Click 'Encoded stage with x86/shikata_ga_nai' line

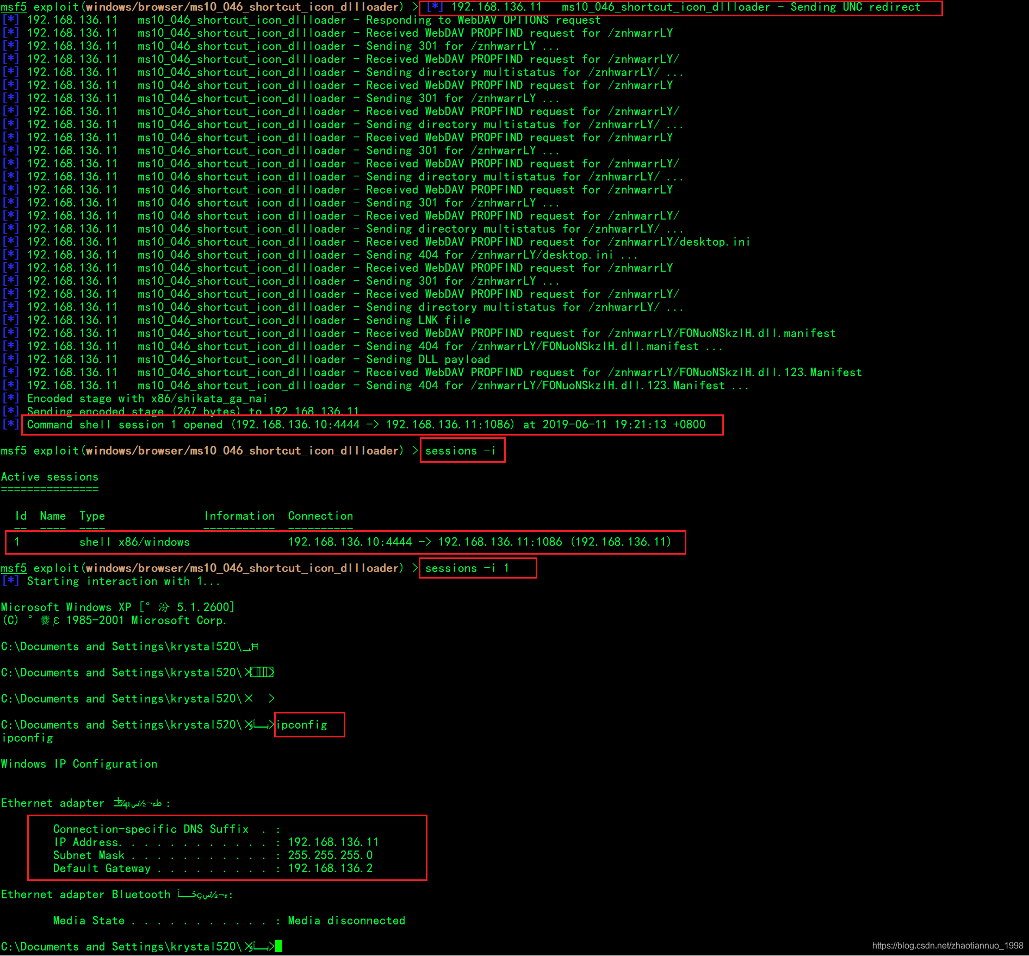click(x=135, y=399)
